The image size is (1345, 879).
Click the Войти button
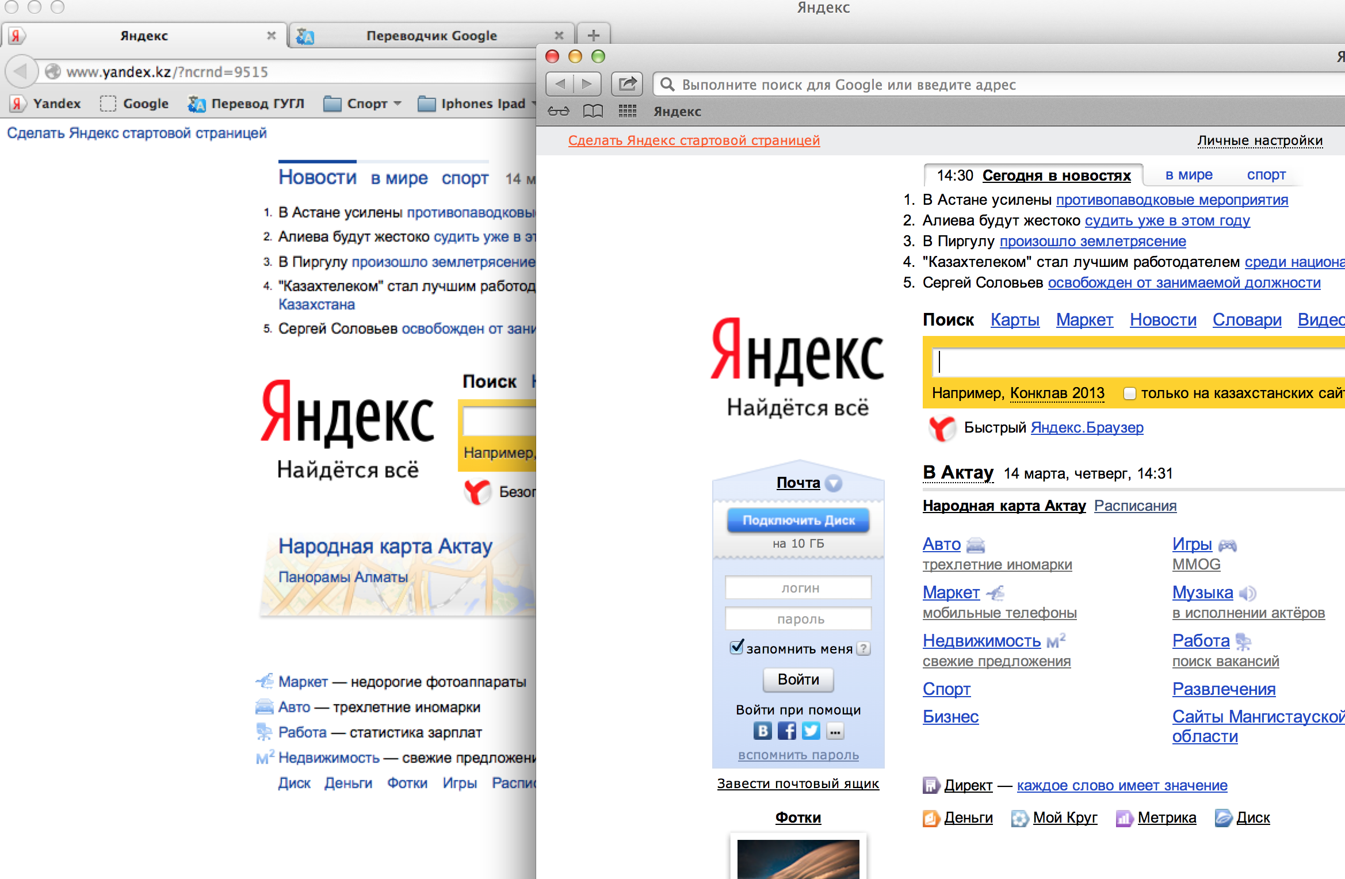[798, 679]
